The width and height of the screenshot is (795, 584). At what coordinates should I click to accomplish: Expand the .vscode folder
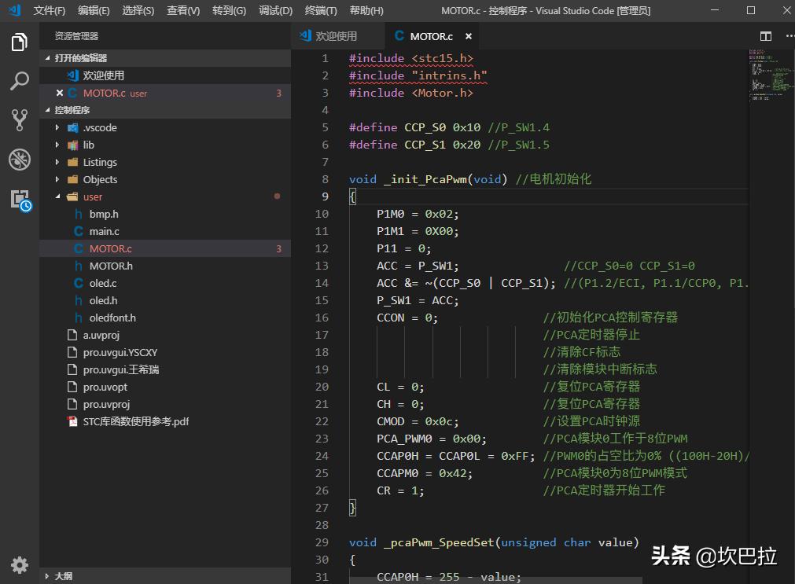tap(100, 127)
